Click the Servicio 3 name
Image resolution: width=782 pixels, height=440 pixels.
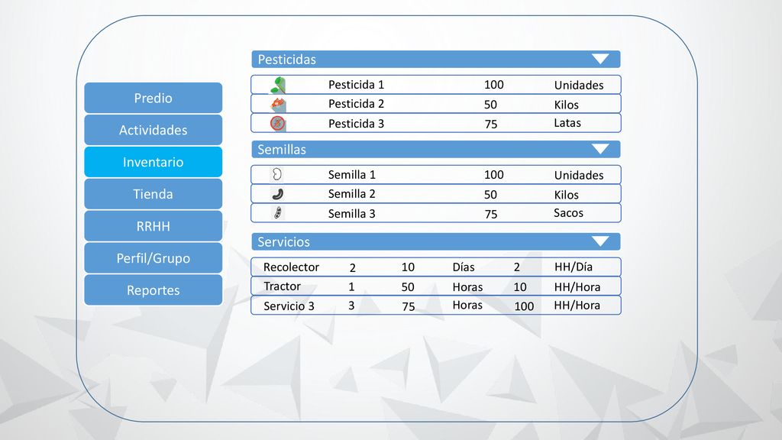289,306
